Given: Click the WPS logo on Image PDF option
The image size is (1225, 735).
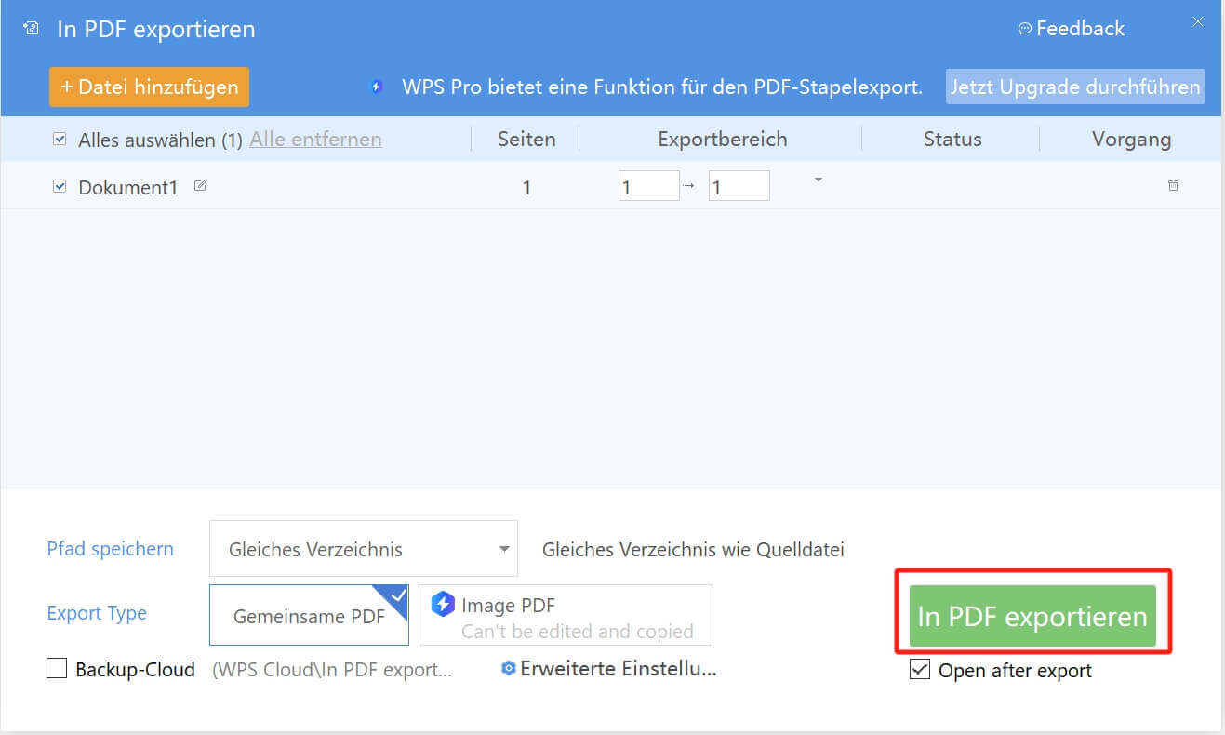Looking at the screenshot, I should pyautogui.click(x=444, y=605).
